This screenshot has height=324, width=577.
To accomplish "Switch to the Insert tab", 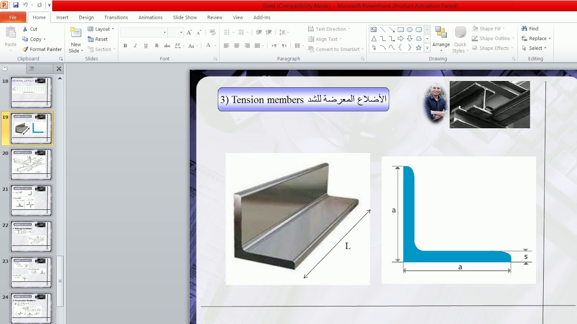I will coord(62,17).
